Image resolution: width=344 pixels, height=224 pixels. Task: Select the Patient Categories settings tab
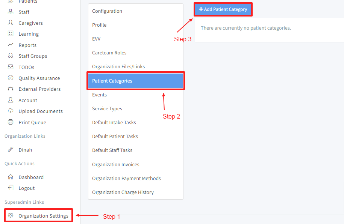135,81
